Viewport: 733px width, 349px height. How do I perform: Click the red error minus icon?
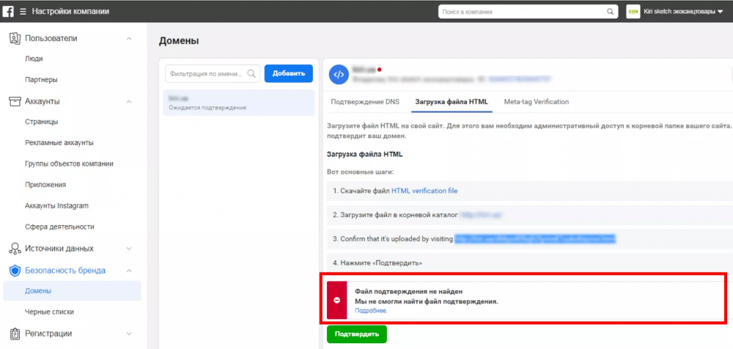(x=337, y=301)
